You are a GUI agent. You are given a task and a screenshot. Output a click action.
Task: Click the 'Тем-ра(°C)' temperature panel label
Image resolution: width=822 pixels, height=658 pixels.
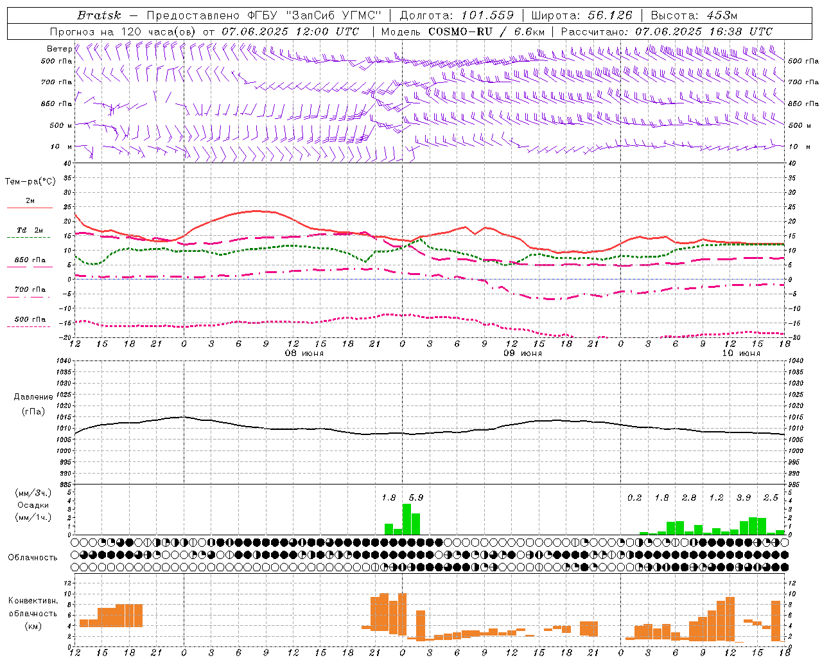tap(30, 182)
